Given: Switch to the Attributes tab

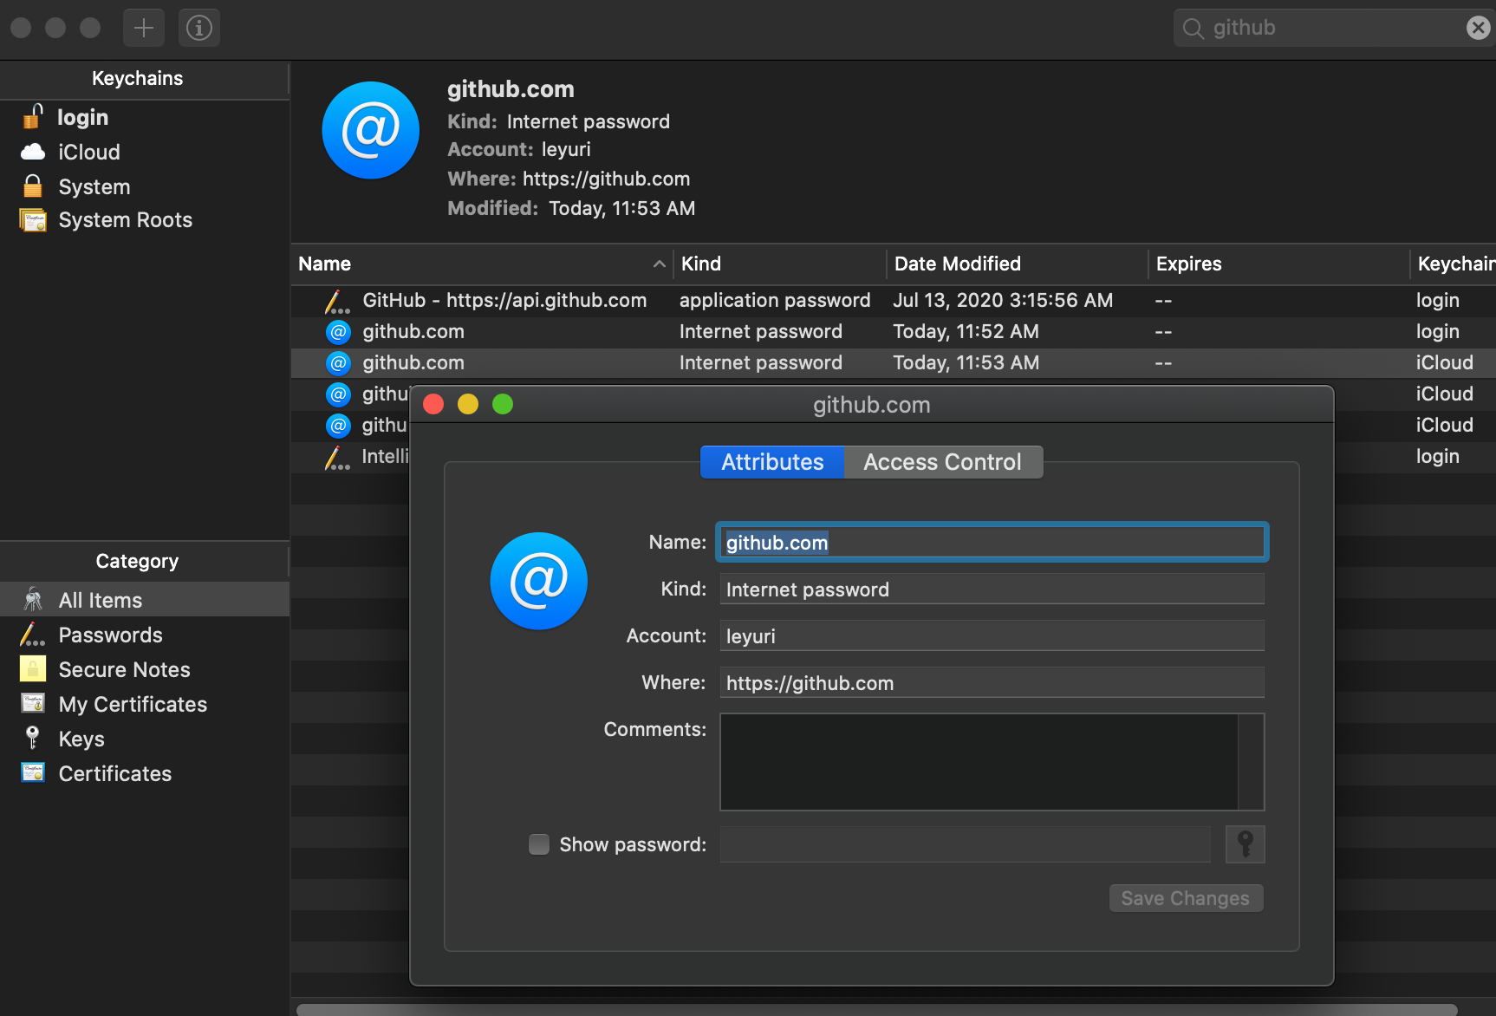Looking at the screenshot, I should (772, 462).
